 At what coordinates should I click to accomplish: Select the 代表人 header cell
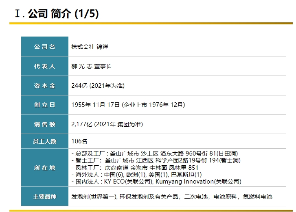pos(45,66)
